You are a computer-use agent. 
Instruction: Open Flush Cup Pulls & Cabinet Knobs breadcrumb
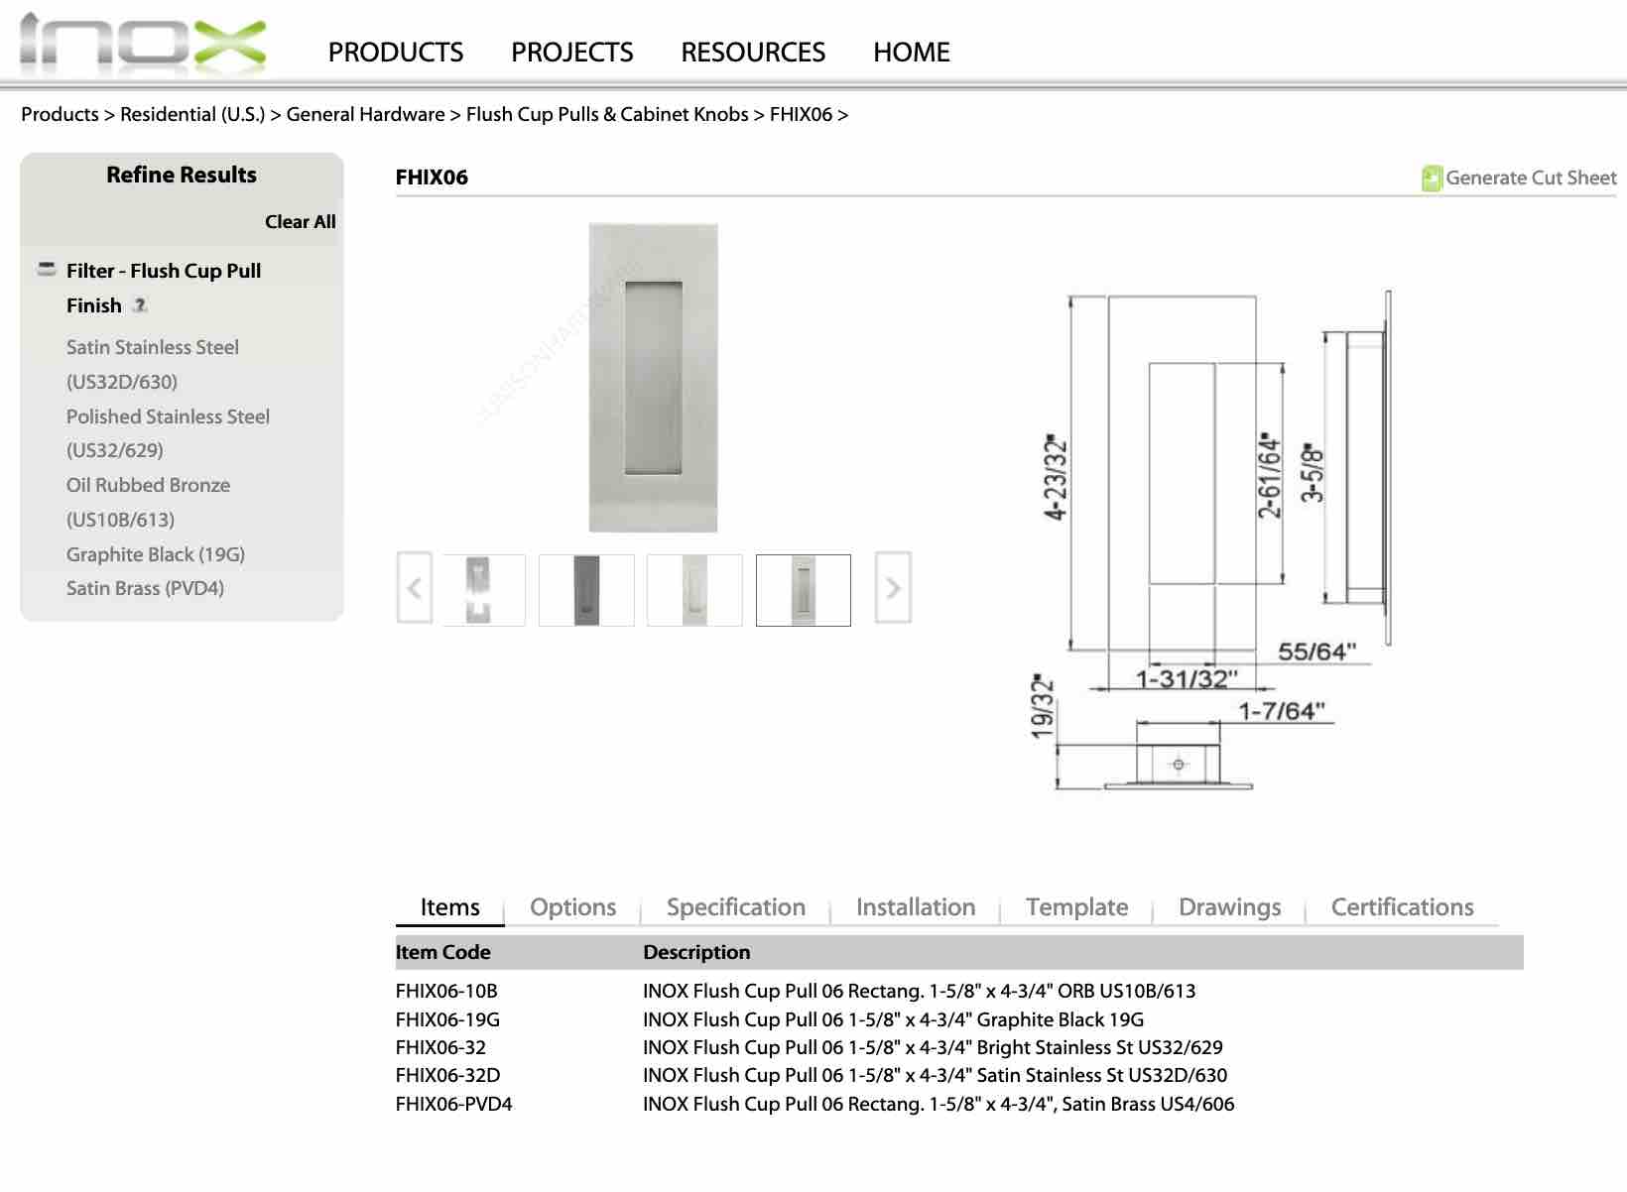[x=607, y=114]
